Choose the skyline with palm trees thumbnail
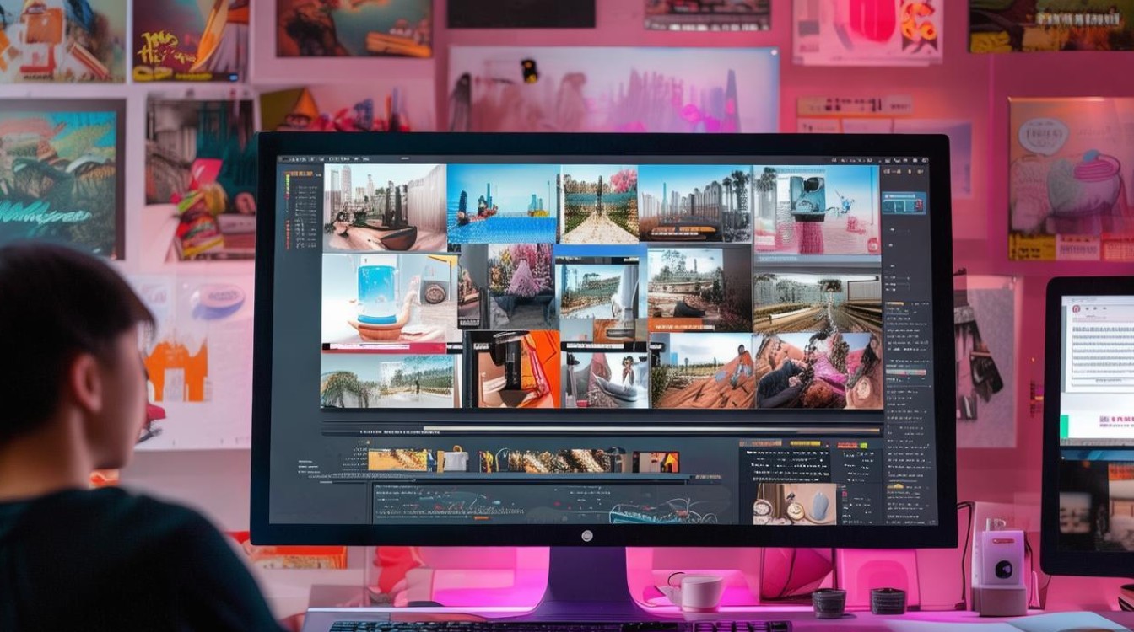Viewport: 1134px width, 632px height. pyautogui.click(x=694, y=203)
